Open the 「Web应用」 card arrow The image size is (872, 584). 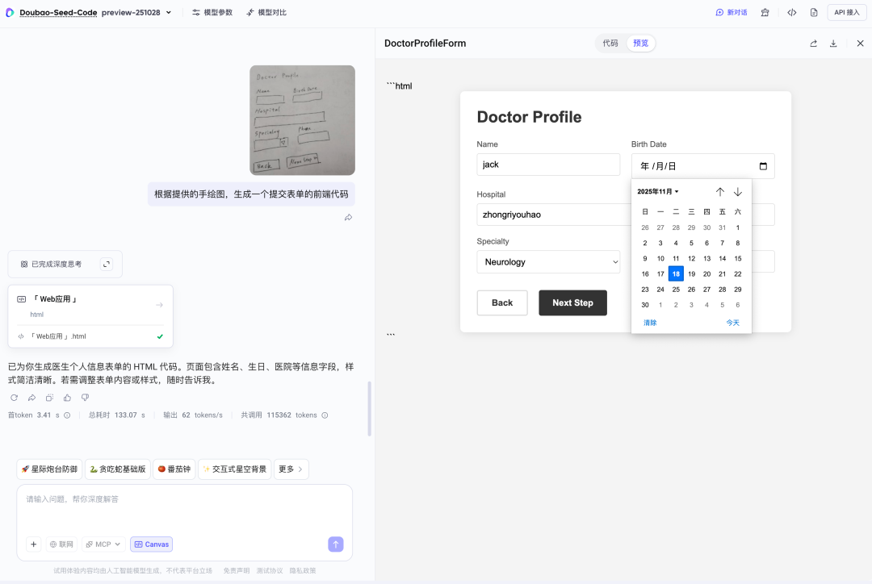coord(159,305)
